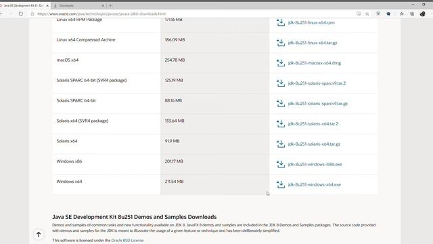Image resolution: width=433 pixels, height=244 pixels.
Task: Click the '91.9 MB' file size cell
Action: coord(172,141)
